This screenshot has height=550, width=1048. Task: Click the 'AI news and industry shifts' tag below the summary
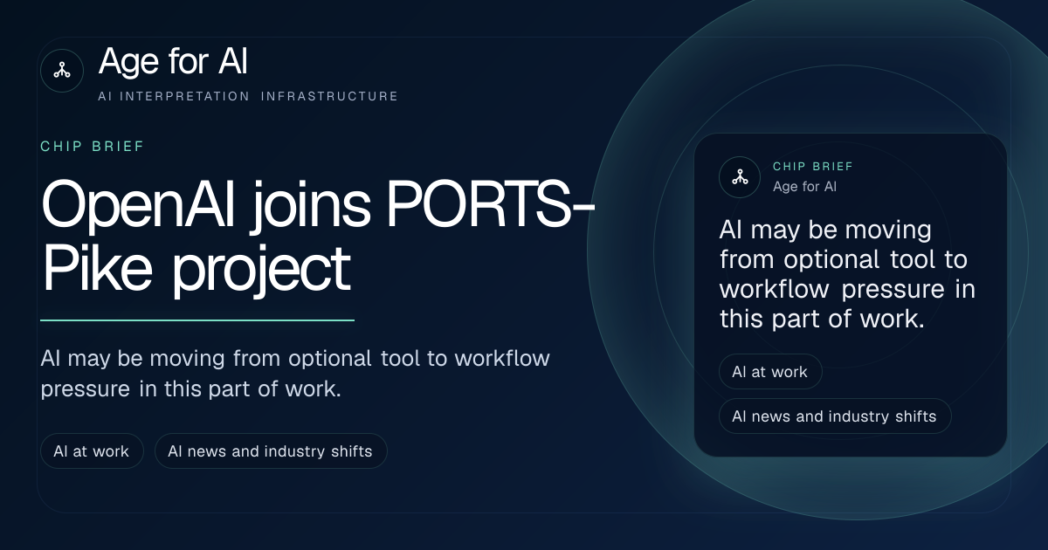271,451
